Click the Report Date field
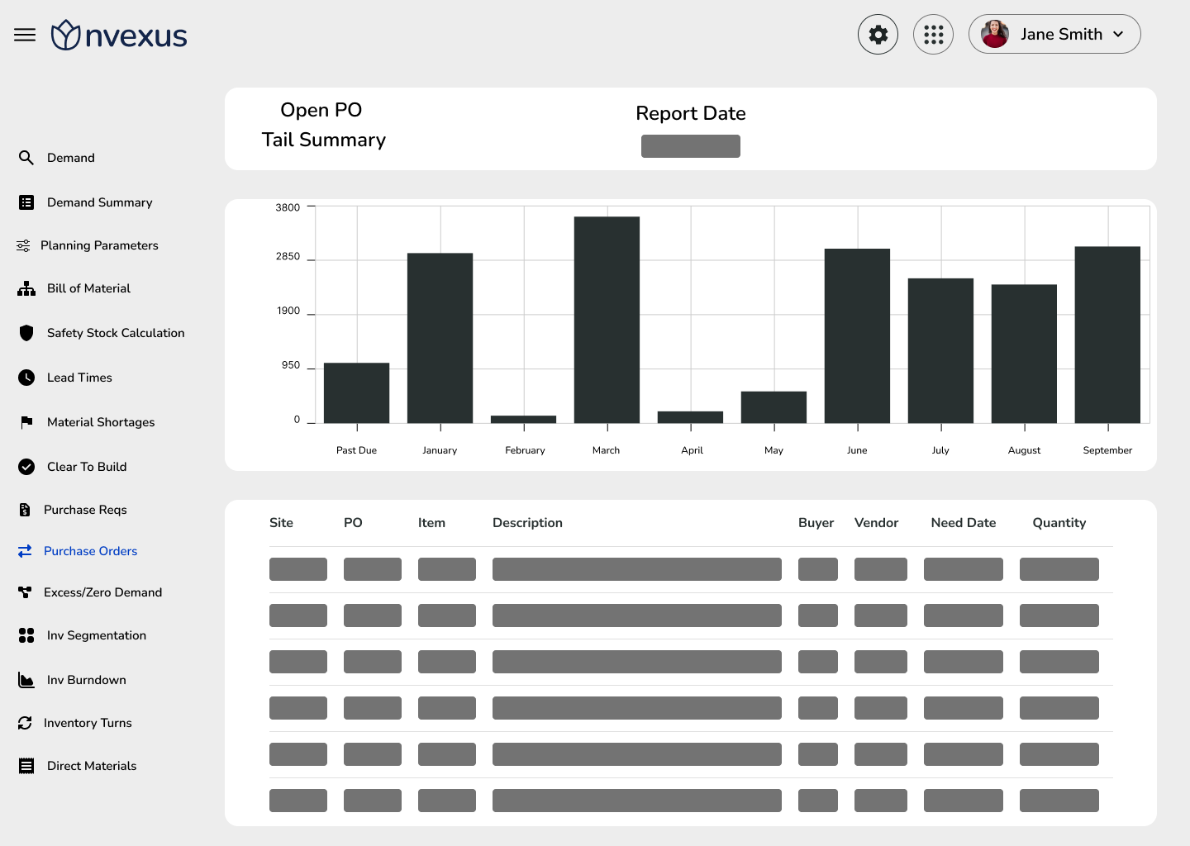 pos(691,146)
